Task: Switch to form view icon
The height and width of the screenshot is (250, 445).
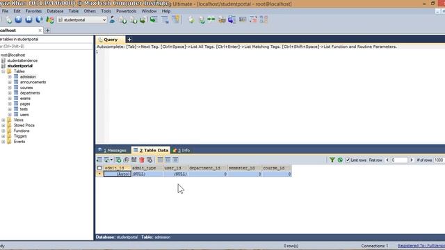Action: [x=168, y=160]
